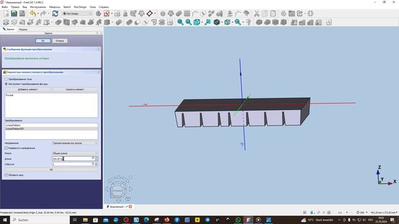This screenshot has width=399, height=224.
Task: Open the mode dropdown in the parameters panel
Action: [x=75, y=153]
